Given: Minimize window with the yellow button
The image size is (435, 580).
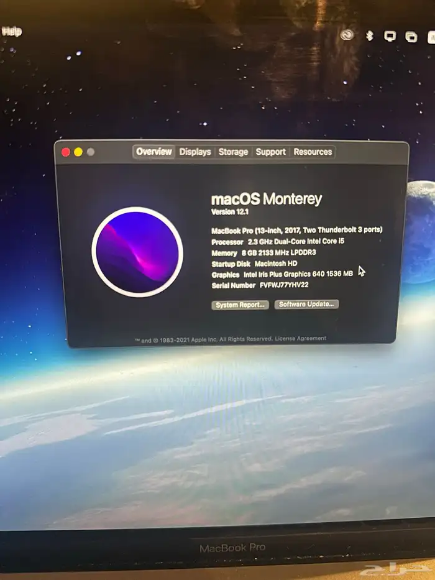Looking at the screenshot, I should 78,152.
